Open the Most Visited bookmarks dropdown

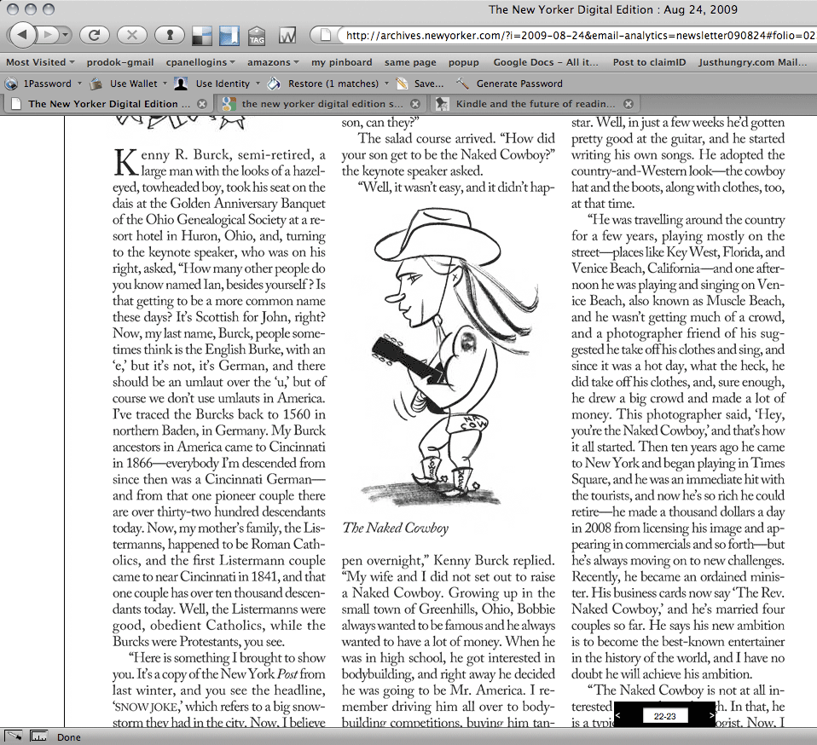tap(40, 62)
